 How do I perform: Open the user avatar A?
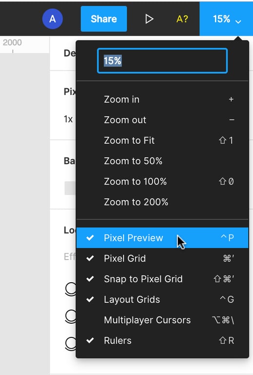pos(53,19)
